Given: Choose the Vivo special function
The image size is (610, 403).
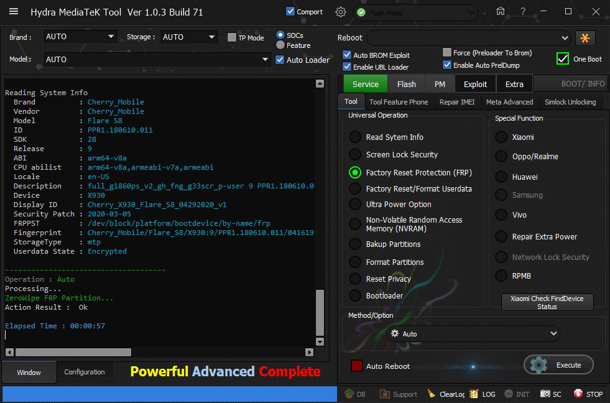Looking at the screenshot, I should pyautogui.click(x=501, y=215).
